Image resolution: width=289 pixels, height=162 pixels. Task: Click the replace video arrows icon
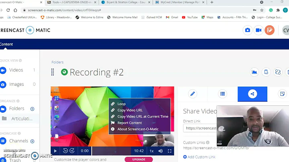[278, 72]
